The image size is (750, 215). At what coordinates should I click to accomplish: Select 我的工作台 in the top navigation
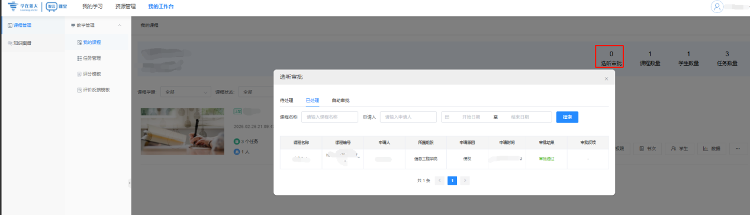point(161,7)
